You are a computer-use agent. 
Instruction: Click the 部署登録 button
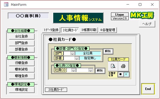22,49
